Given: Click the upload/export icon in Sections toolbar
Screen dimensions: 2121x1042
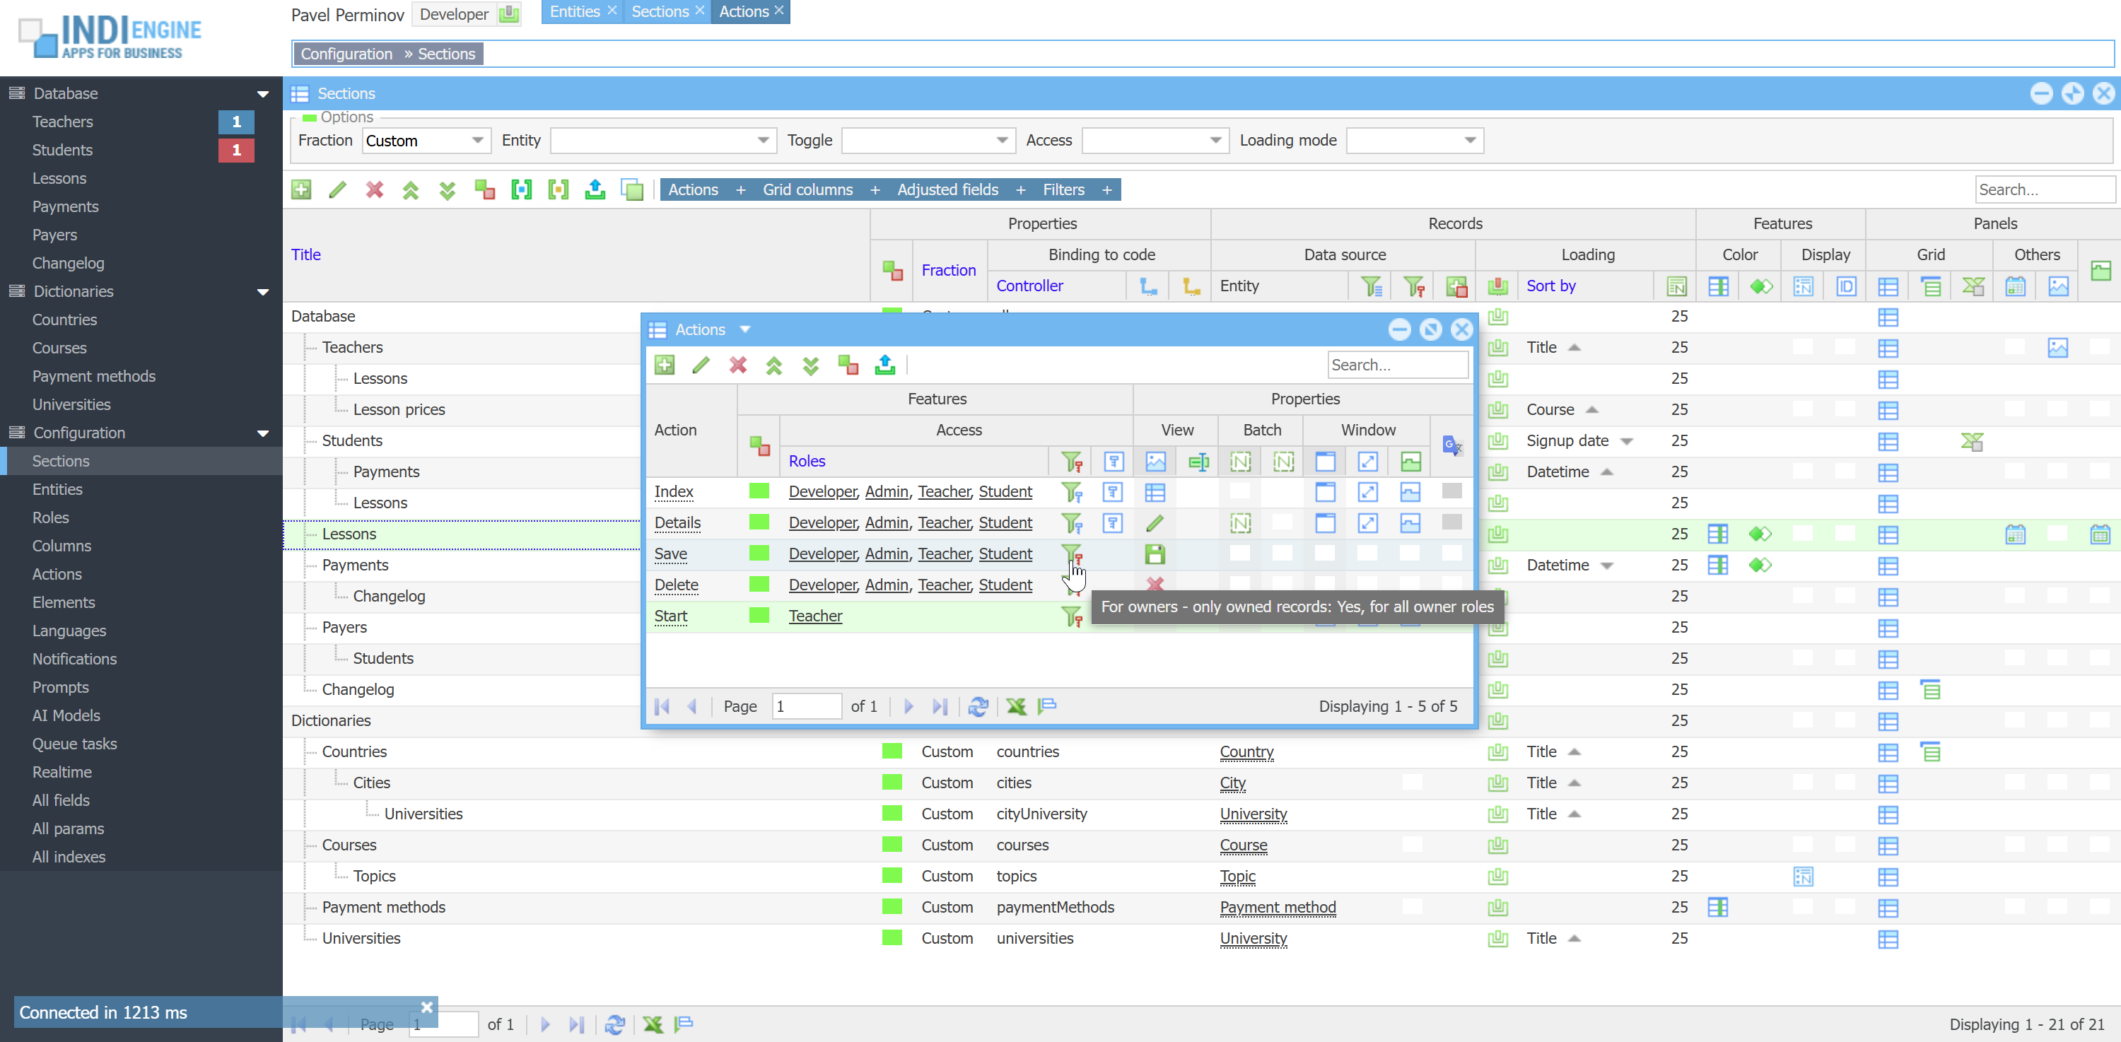Looking at the screenshot, I should click(x=595, y=190).
